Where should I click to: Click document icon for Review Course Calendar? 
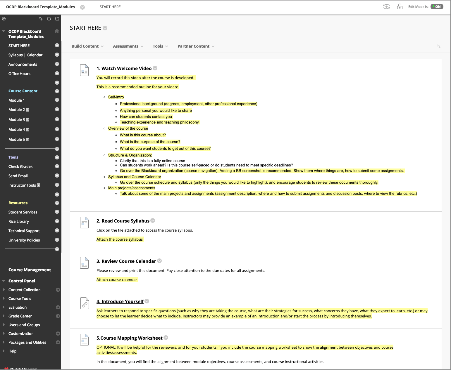[84, 263]
